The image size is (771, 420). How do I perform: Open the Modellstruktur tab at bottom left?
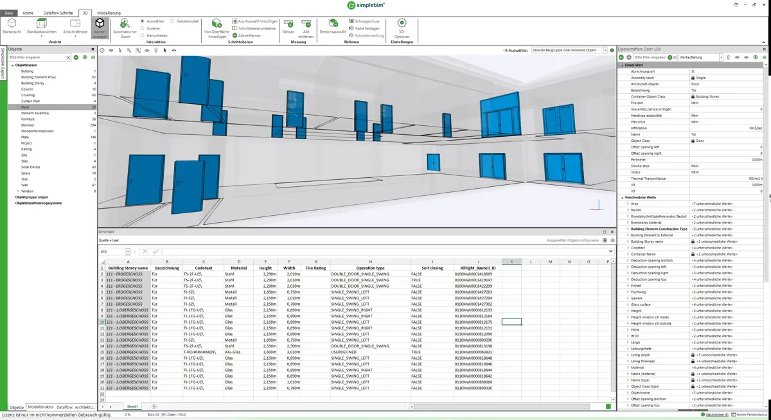(41, 407)
